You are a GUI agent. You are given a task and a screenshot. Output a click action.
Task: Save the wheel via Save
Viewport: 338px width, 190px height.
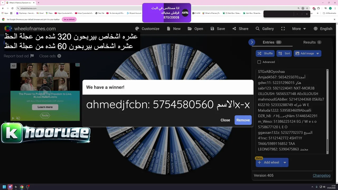[218, 29]
